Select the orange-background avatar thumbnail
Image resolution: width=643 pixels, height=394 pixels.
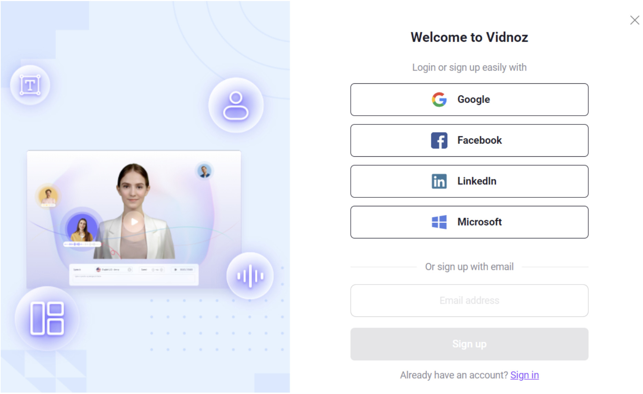(x=48, y=196)
